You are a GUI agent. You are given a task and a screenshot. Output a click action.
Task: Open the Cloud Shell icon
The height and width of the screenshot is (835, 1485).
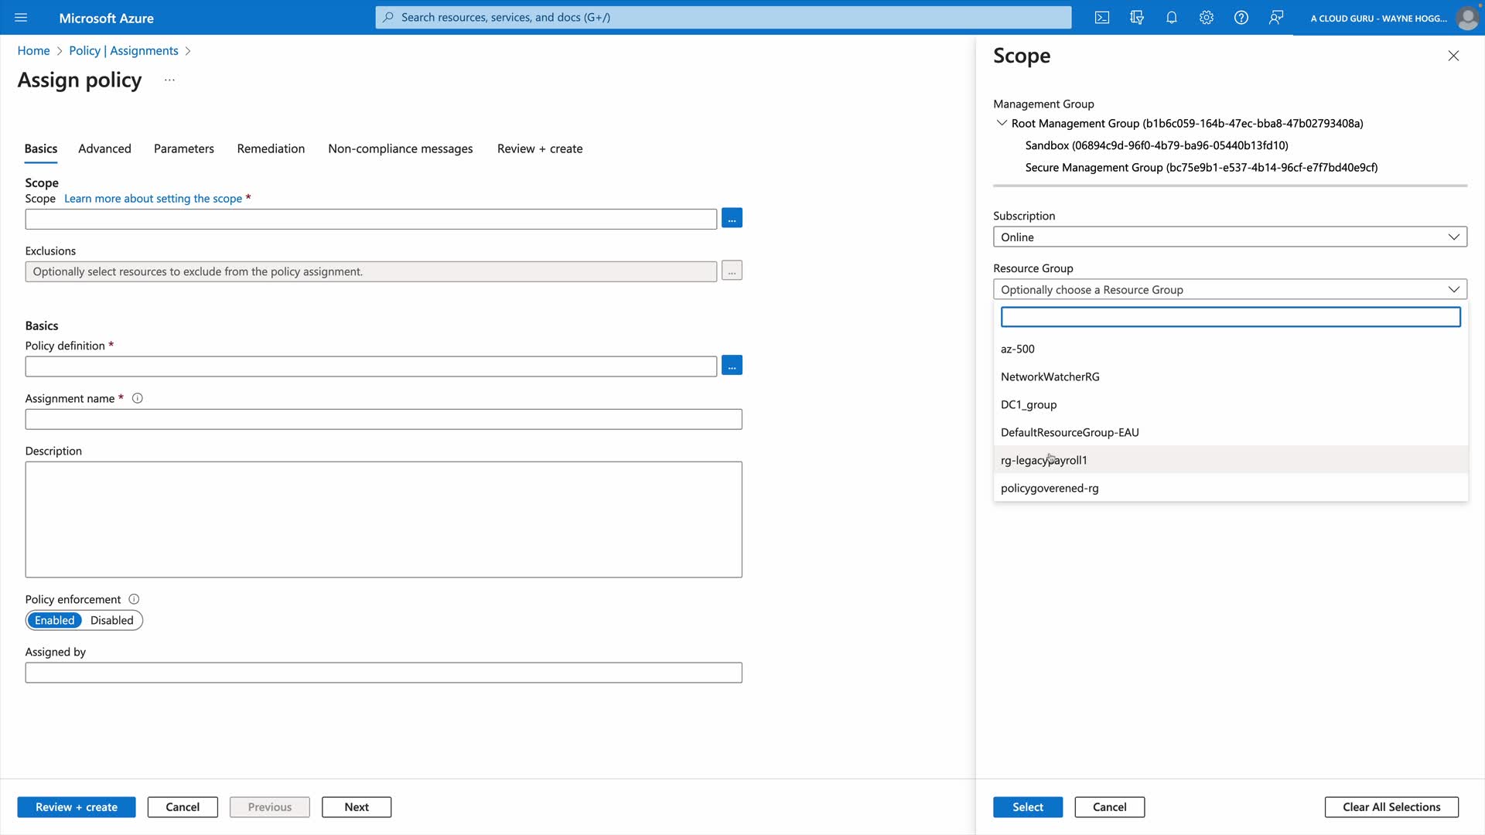point(1102,17)
